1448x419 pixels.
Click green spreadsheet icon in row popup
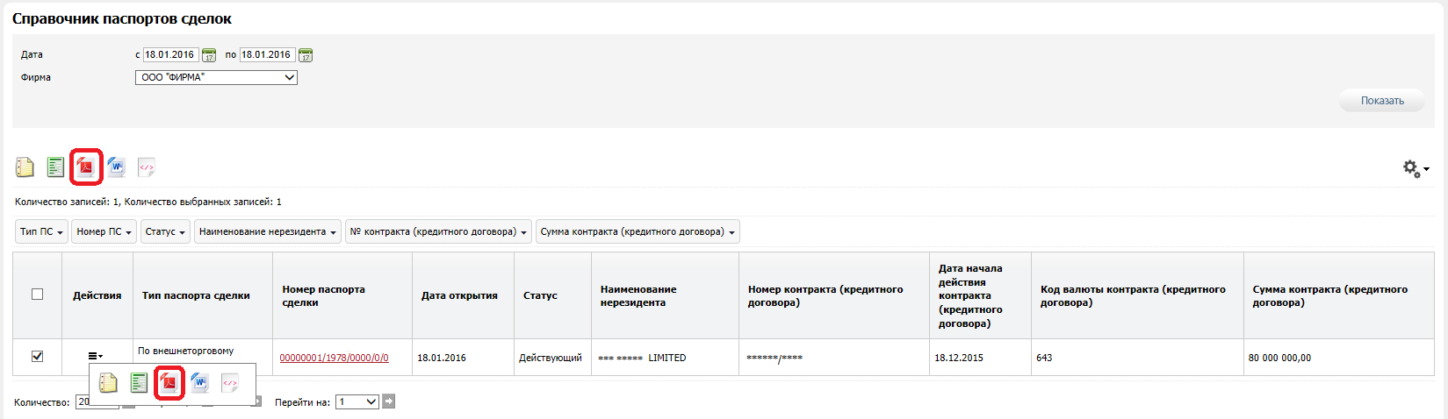(x=139, y=383)
